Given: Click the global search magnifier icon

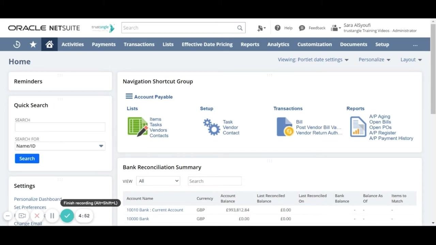Looking at the screenshot, I should coord(240,28).
